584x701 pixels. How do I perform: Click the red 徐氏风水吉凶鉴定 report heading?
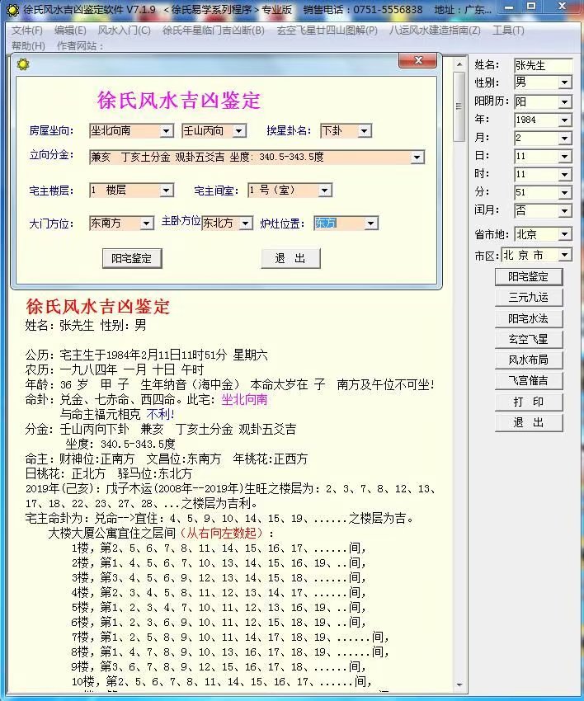[x=98, y=307]
